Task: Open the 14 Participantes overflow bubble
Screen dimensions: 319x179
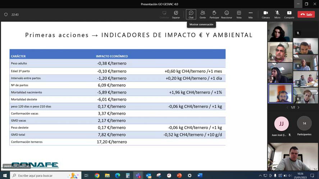Action: click(x=304, y=123)
